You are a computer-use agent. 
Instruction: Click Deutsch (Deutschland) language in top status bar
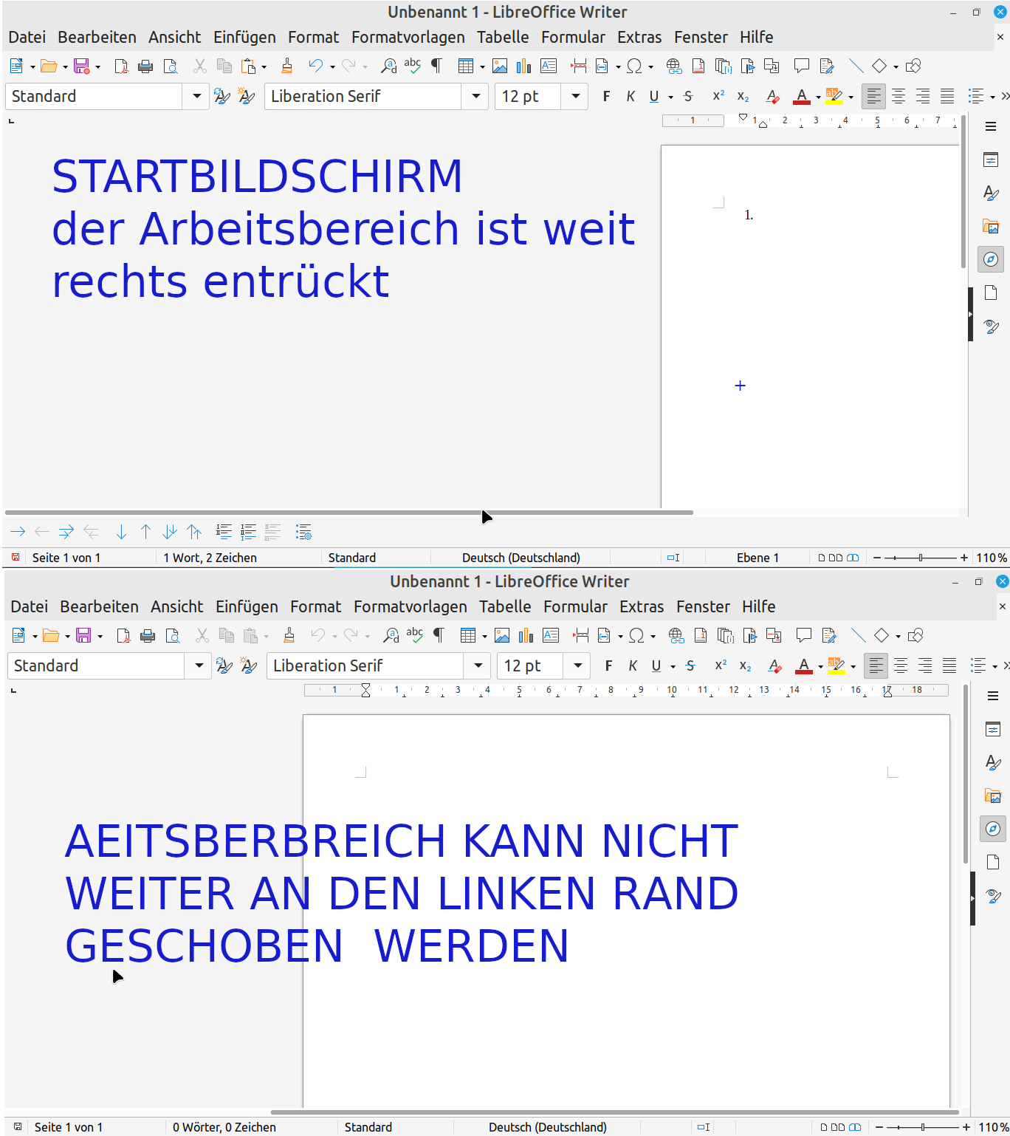[x=521, y=558]
